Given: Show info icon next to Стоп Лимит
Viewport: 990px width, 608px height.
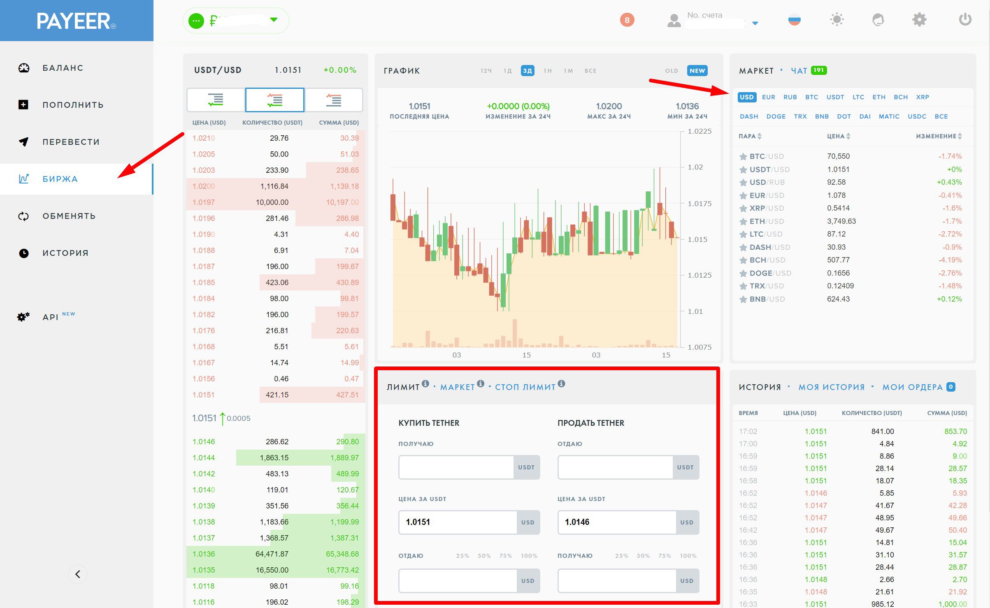Looking at the screenshot, I should pos(561,383).
